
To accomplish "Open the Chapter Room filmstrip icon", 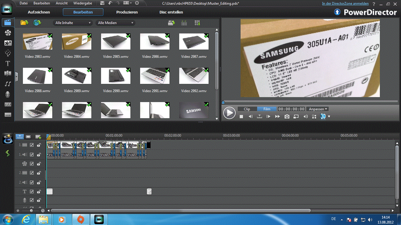I will pyautogui.click(x=8, y=104).
